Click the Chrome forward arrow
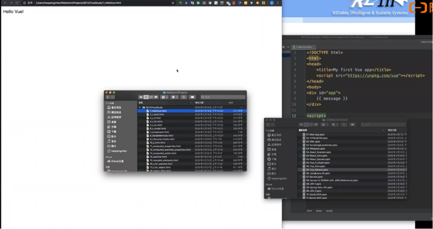The height and width of the screenshot is (229, 433). pyautogui.click(x=11, y=3)
